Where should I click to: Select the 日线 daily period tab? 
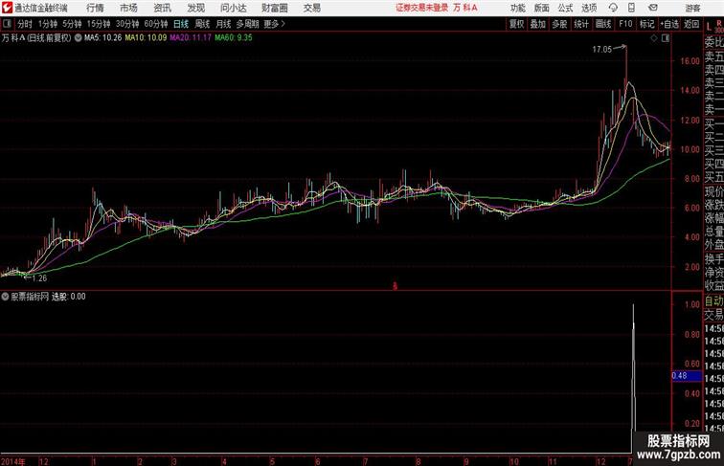tap(181, 24)
